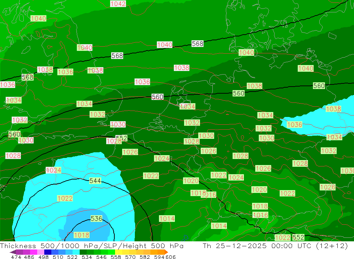
Task: Select the 1018 label inside the 536 contour
Action: (x=81, y=235)
